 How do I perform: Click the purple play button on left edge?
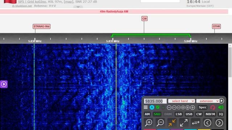4,84
